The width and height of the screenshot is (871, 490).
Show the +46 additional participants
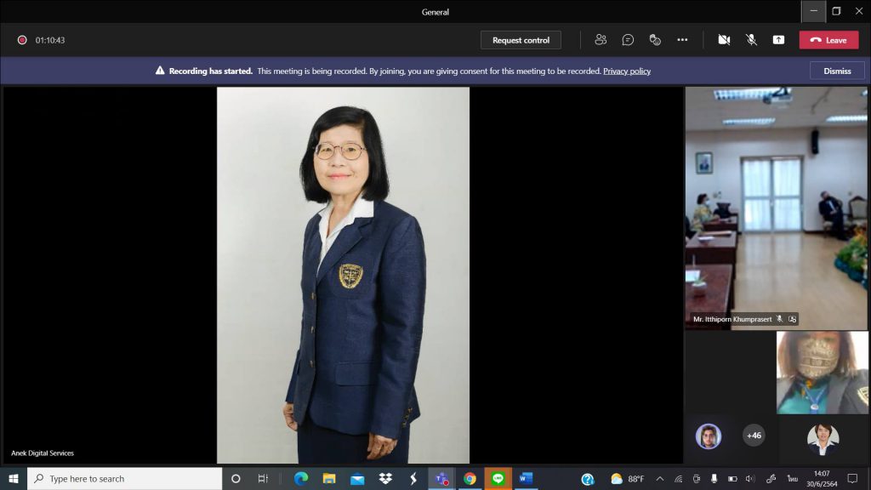pyautogui.click(x=754, y=435)
